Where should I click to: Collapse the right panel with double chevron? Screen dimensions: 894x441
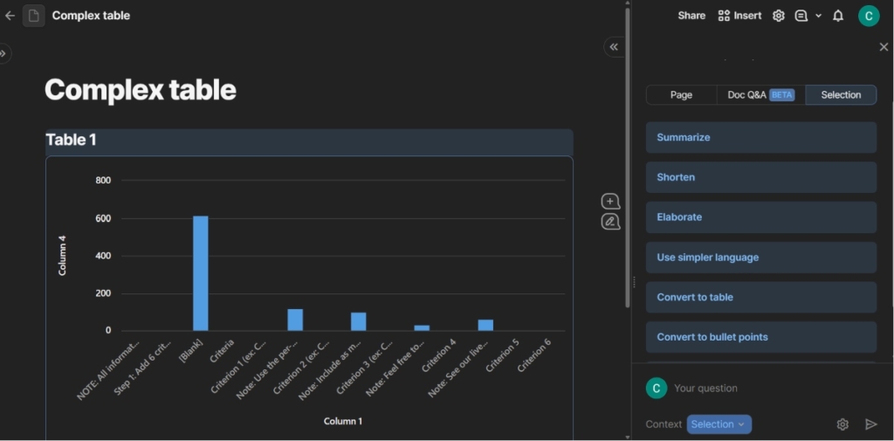click(614, 47)
